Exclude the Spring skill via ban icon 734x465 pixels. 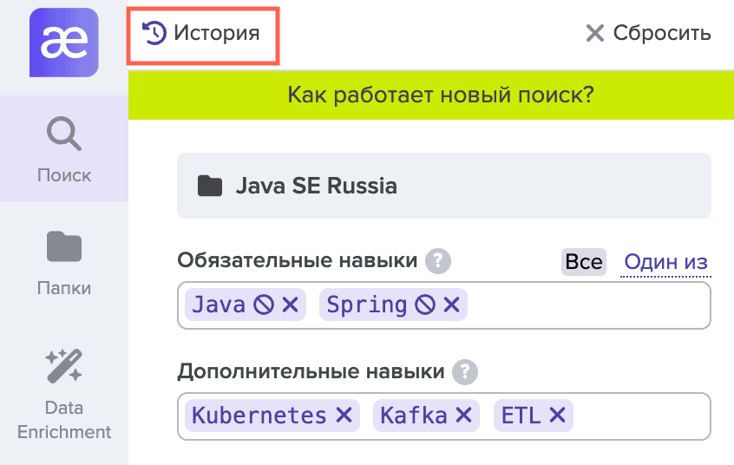(424, 305)
